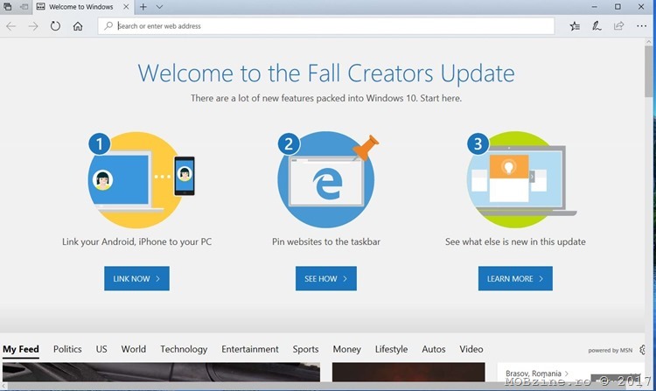Image resolution: width=656 pixels, height=391 pixels.
Task: Minimize the Edge window
Action: pyautogui.click(x=594, y=7)
